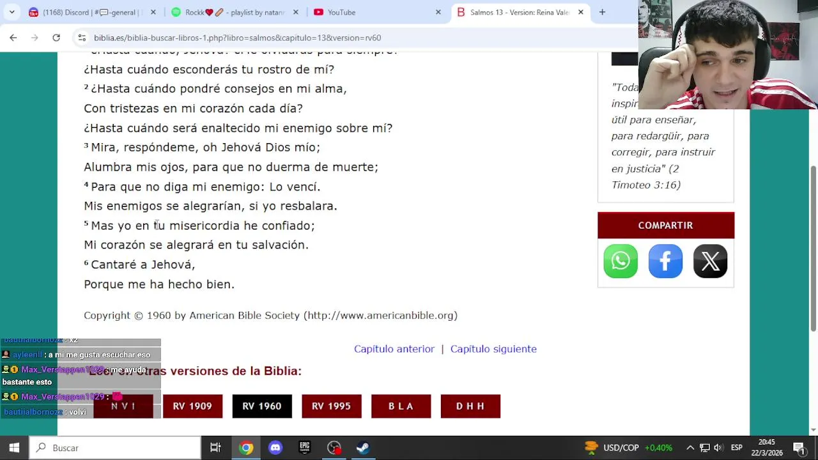Open the Capítulo anterior link

pyautogui.click(x=394, y=349)
